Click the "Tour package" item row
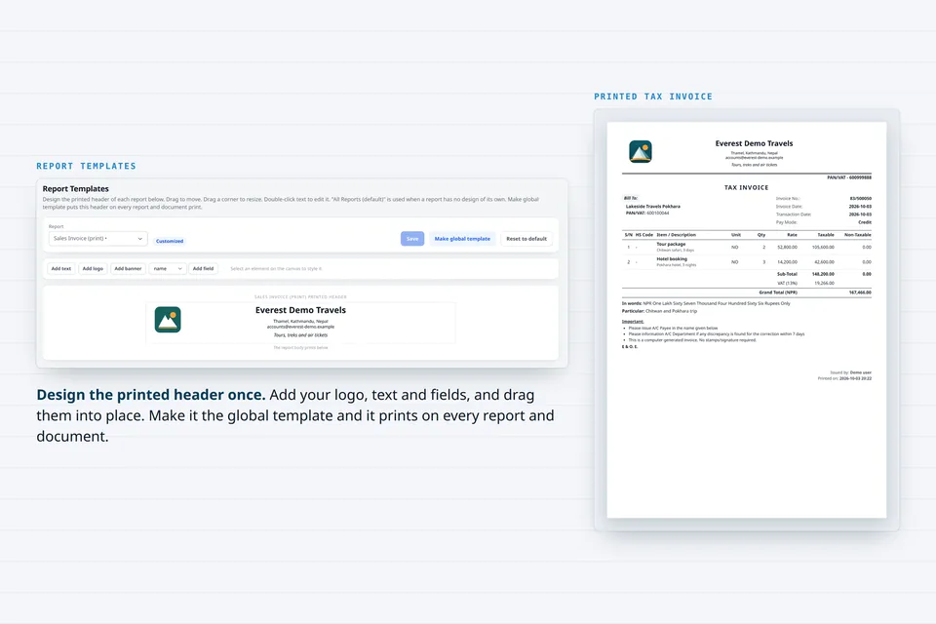 click(747, 247)
